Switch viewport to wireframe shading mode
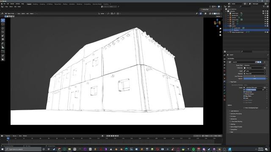 (213, 14)
